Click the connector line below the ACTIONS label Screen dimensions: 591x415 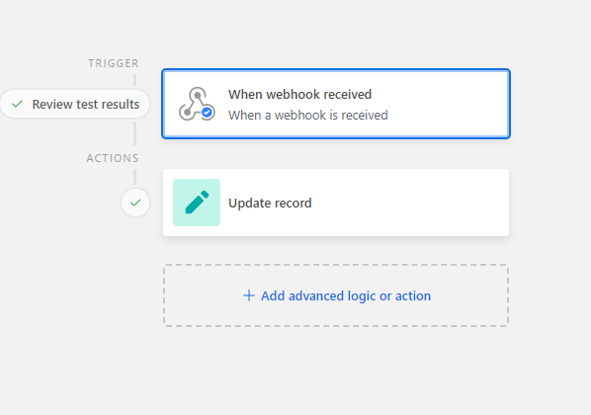pos(135,177)
